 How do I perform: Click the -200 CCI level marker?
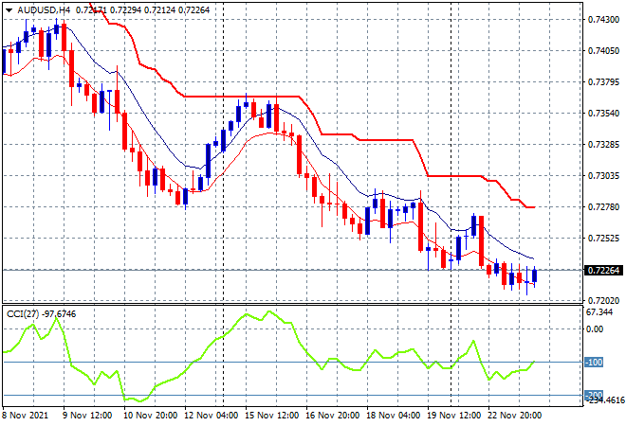(594, 395)
